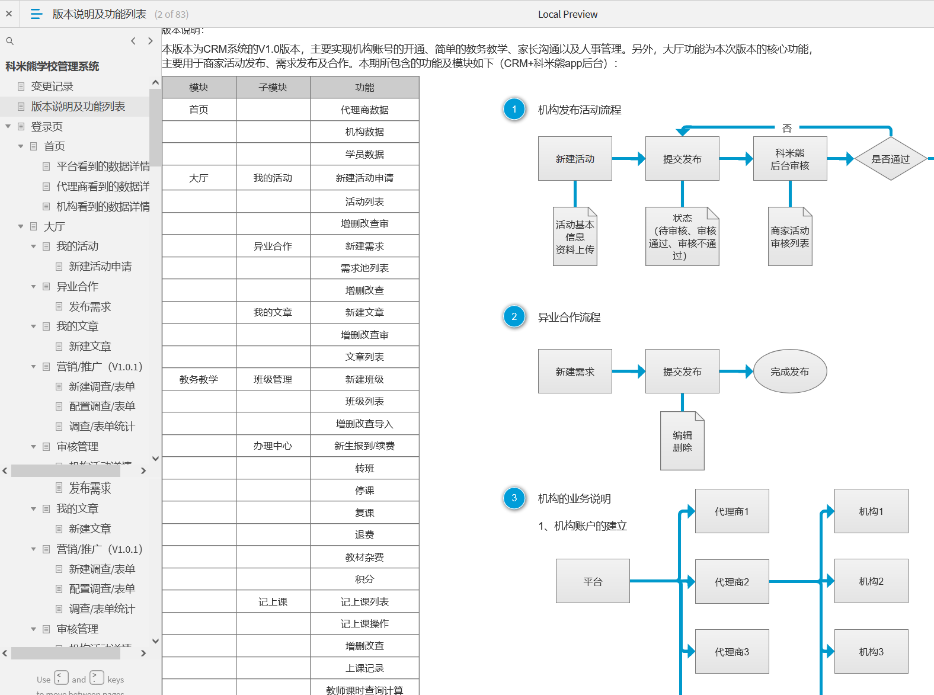Click the left-arrow key icon in the hint
Viewport: 934px width, 695px height.
[61, 678]
